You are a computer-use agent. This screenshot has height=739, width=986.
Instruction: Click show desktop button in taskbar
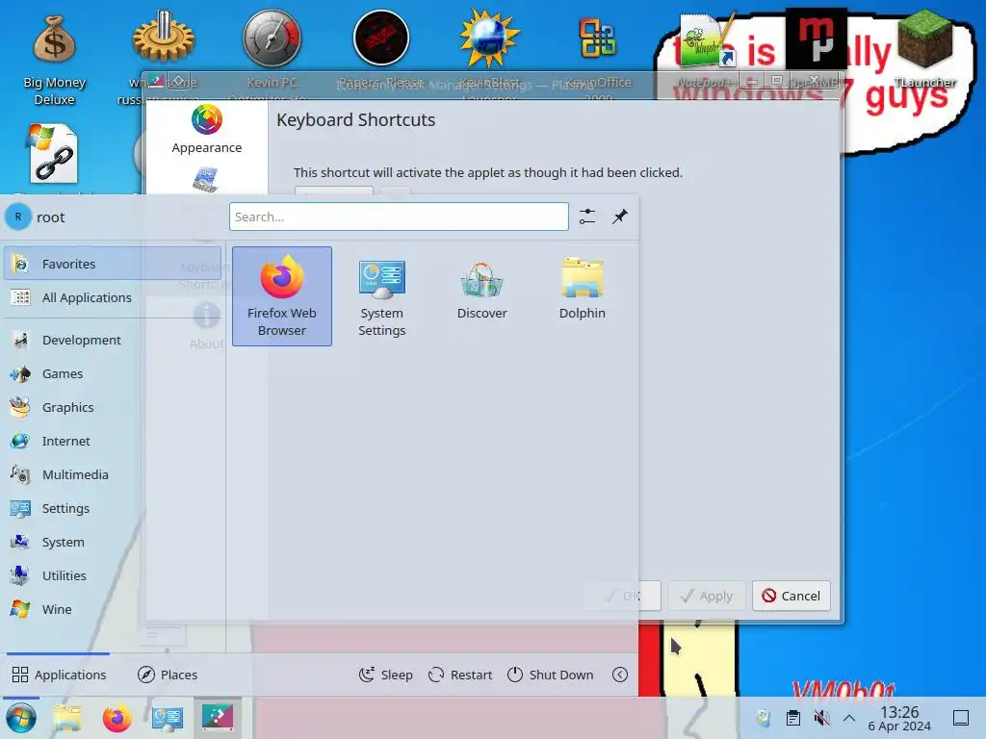[961, 718]
